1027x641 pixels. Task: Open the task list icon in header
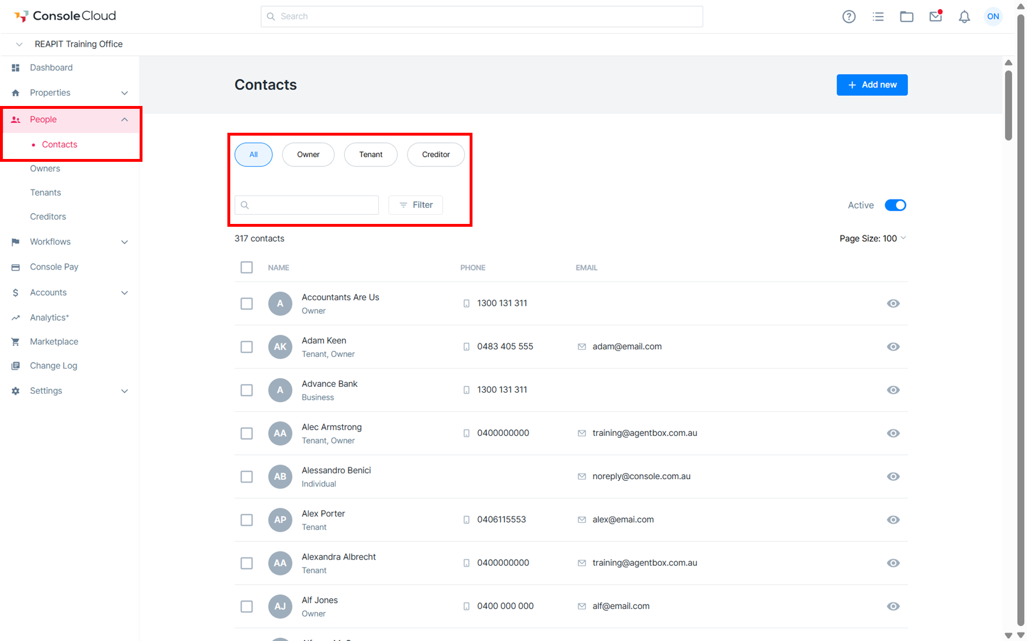point(878,17)
